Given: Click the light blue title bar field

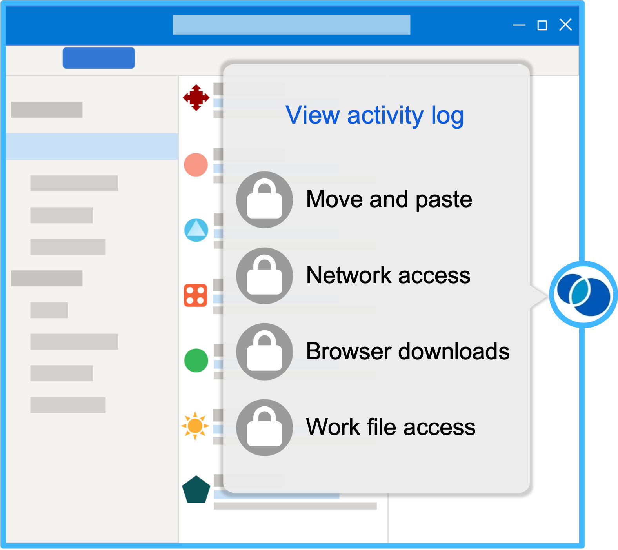Looking at the screenshot, I should coord(291,25).
